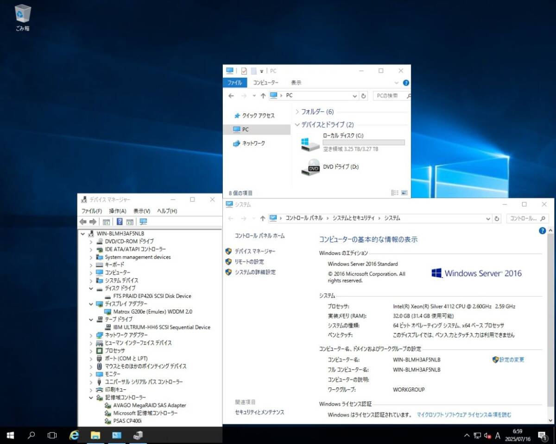Click the PCの検索 search box
The width and height of the screenshot is (556, 444).
(x=392, y=96)
